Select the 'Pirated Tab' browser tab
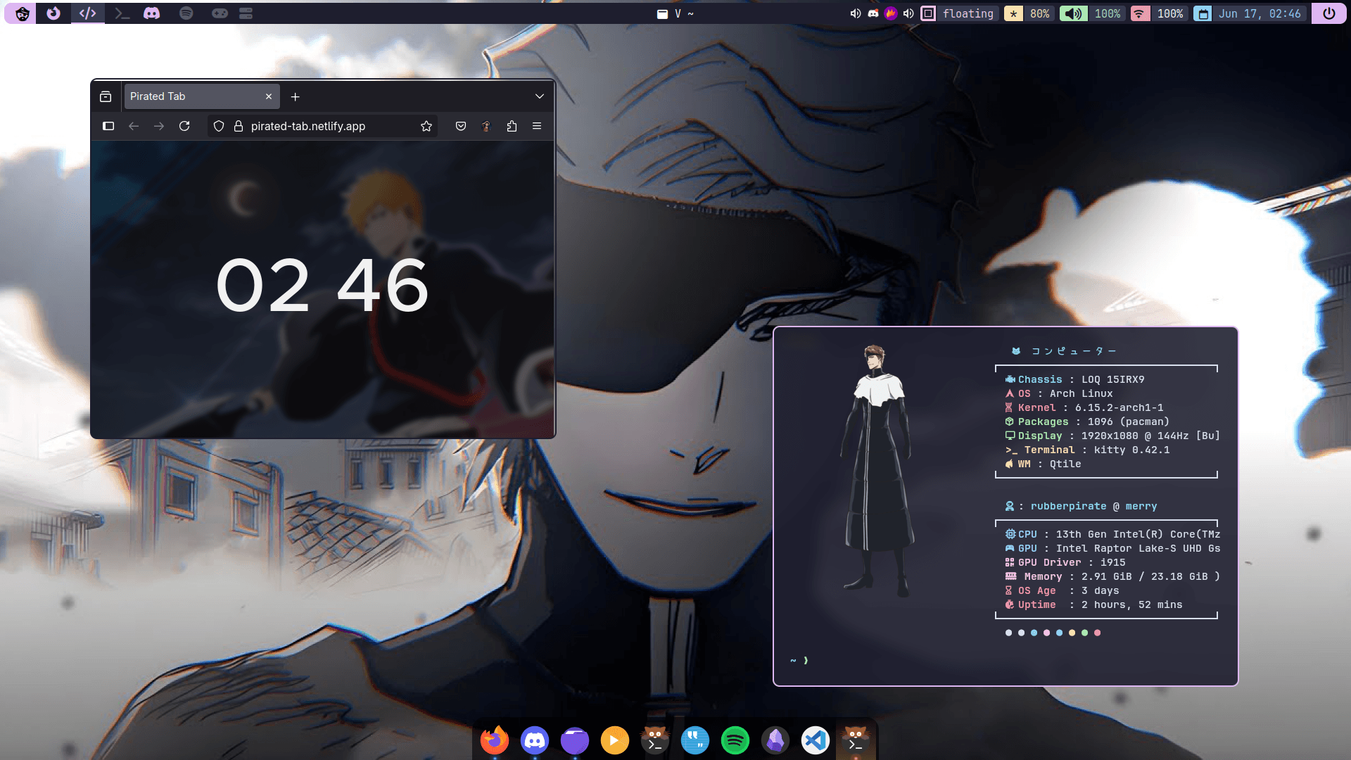 click(202, 96)
